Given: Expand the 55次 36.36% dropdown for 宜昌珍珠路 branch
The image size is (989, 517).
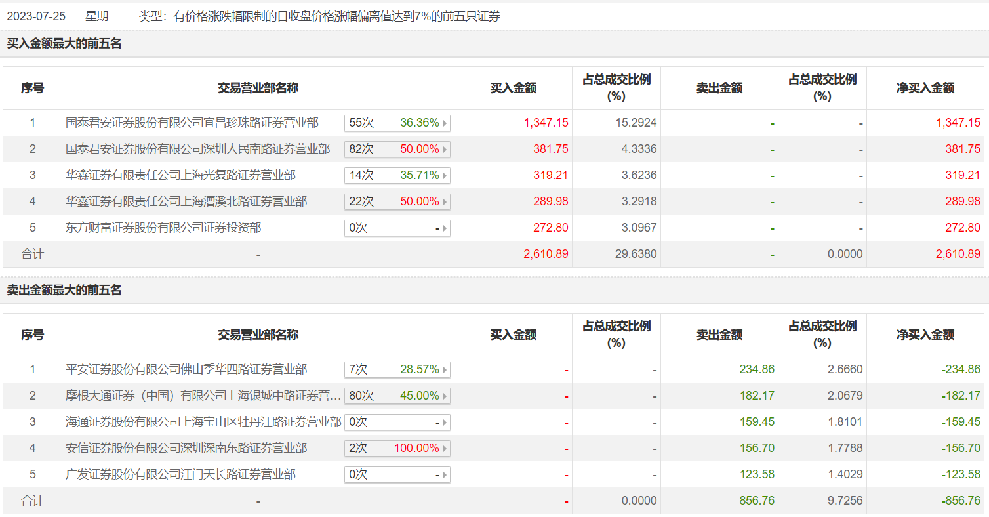Looking at the screenshot, I should point(397,123).
